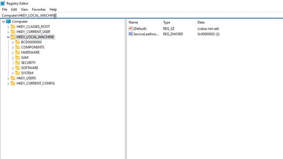The image size is (283, 159).
Task: Click the (Default) string value icon
Action: 130,28
